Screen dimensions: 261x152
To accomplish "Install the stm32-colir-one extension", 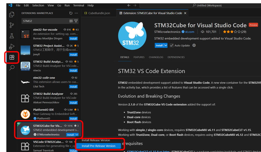I will pyautogui.click(x=73, y=87).
